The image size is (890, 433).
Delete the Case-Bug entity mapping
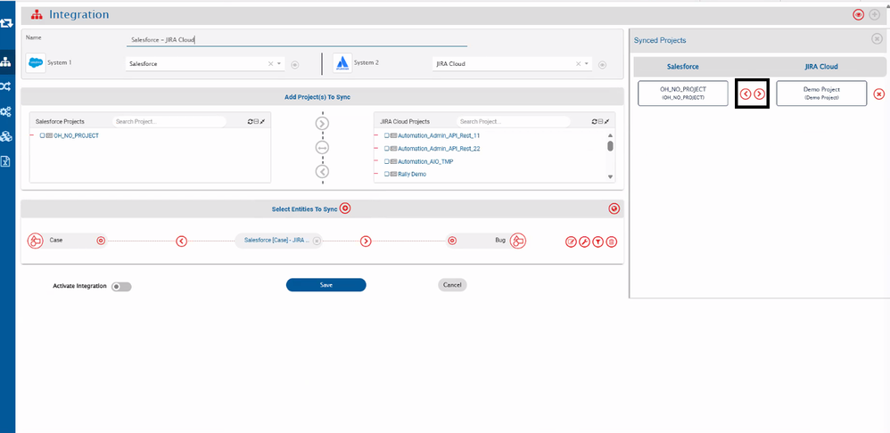[611, 242]
